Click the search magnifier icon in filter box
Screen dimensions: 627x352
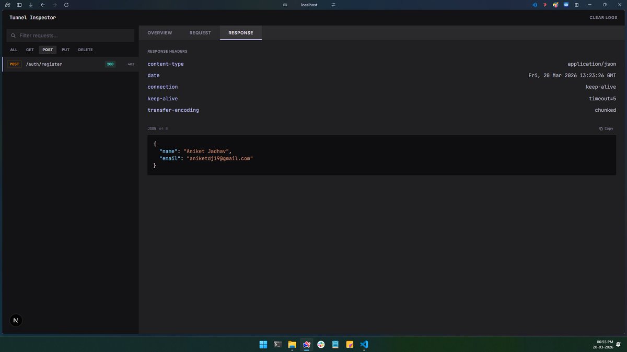pos(13,36)
